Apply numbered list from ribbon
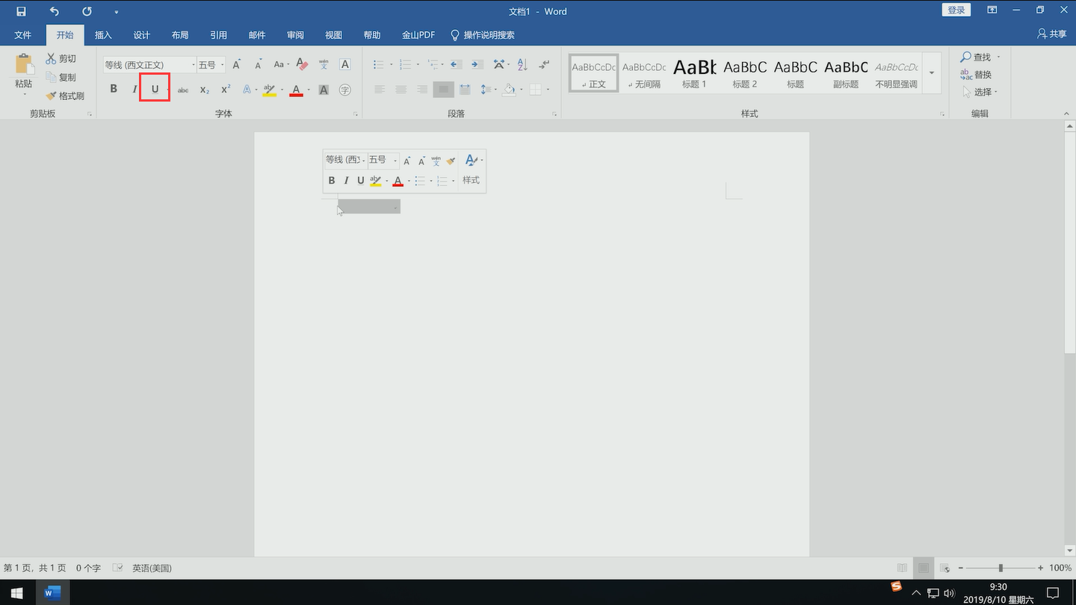The image size is (1076, 605). click(x=405, y=65)
